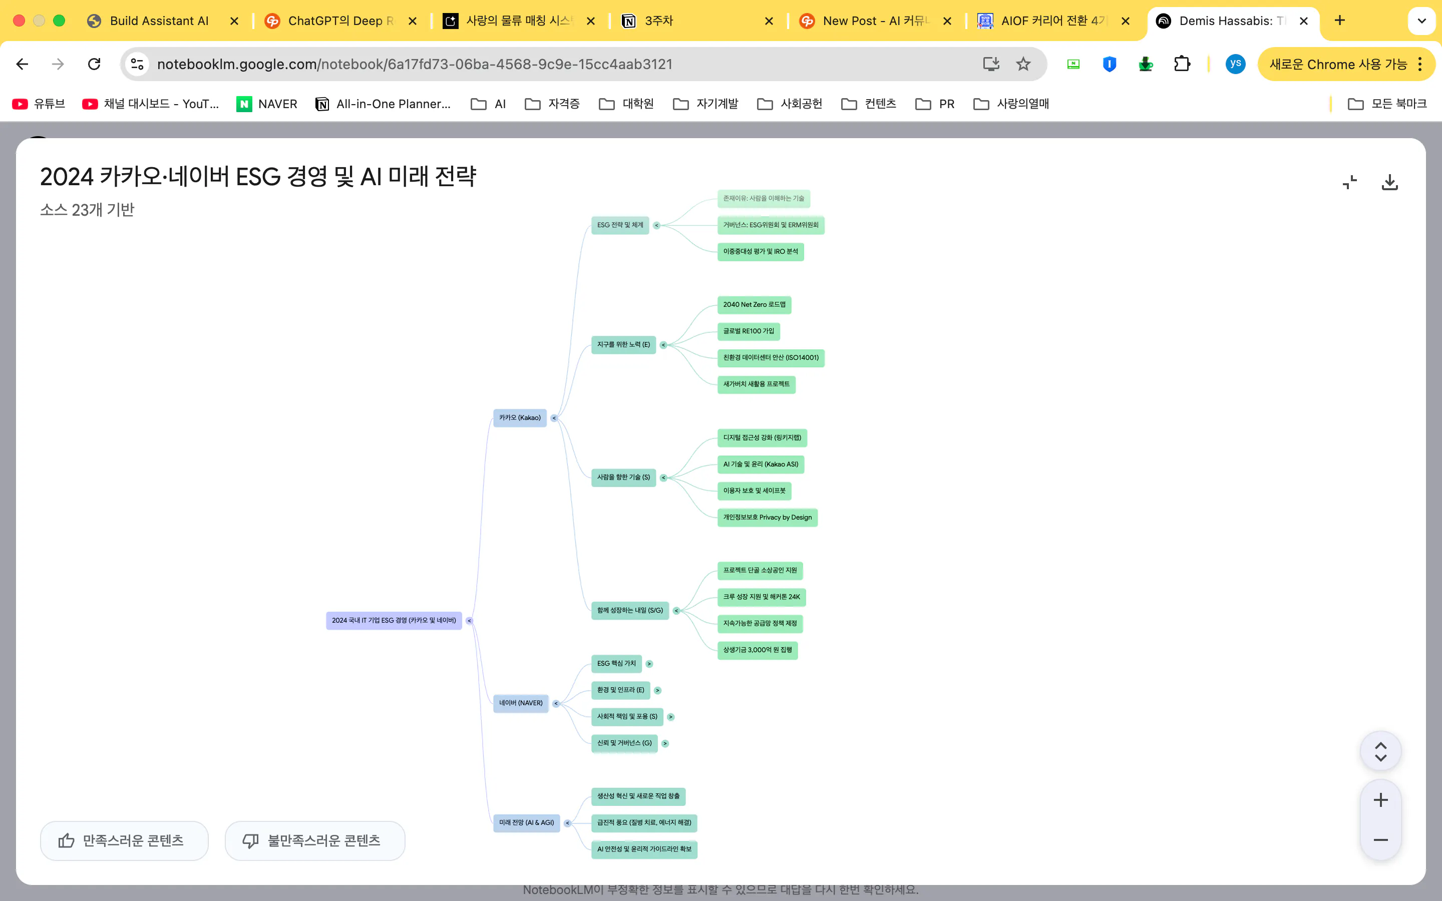The height and width of the screenshot is (901, 1442).
Task: Open the Chrome three-dot menu
Action: 1420,64
